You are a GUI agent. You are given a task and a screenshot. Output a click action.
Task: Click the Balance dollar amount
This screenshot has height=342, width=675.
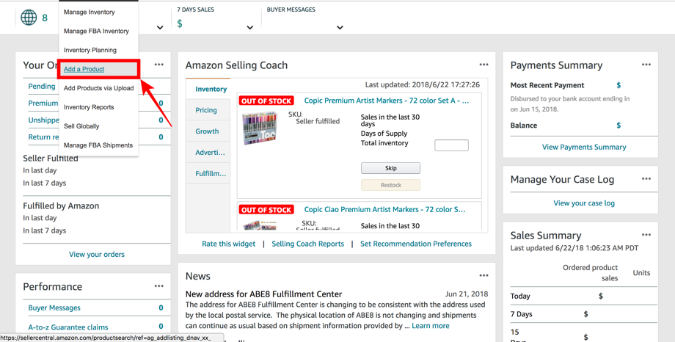(619, 125)
